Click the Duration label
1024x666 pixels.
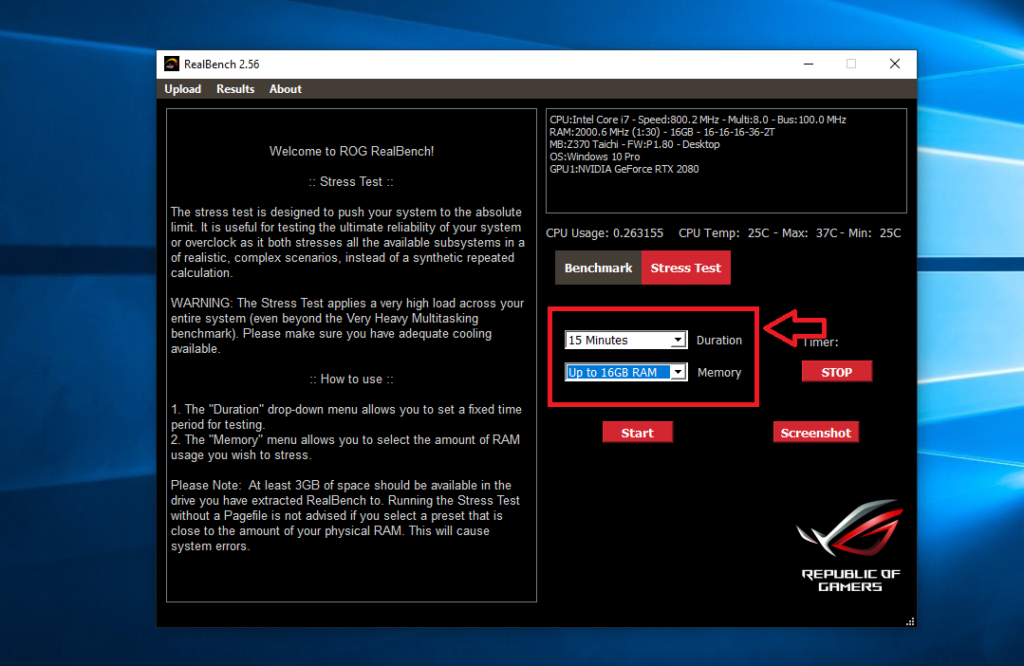click(719, 341)
